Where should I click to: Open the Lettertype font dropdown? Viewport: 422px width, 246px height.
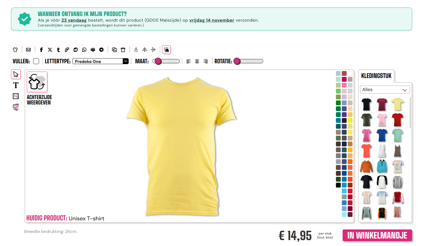101,61
